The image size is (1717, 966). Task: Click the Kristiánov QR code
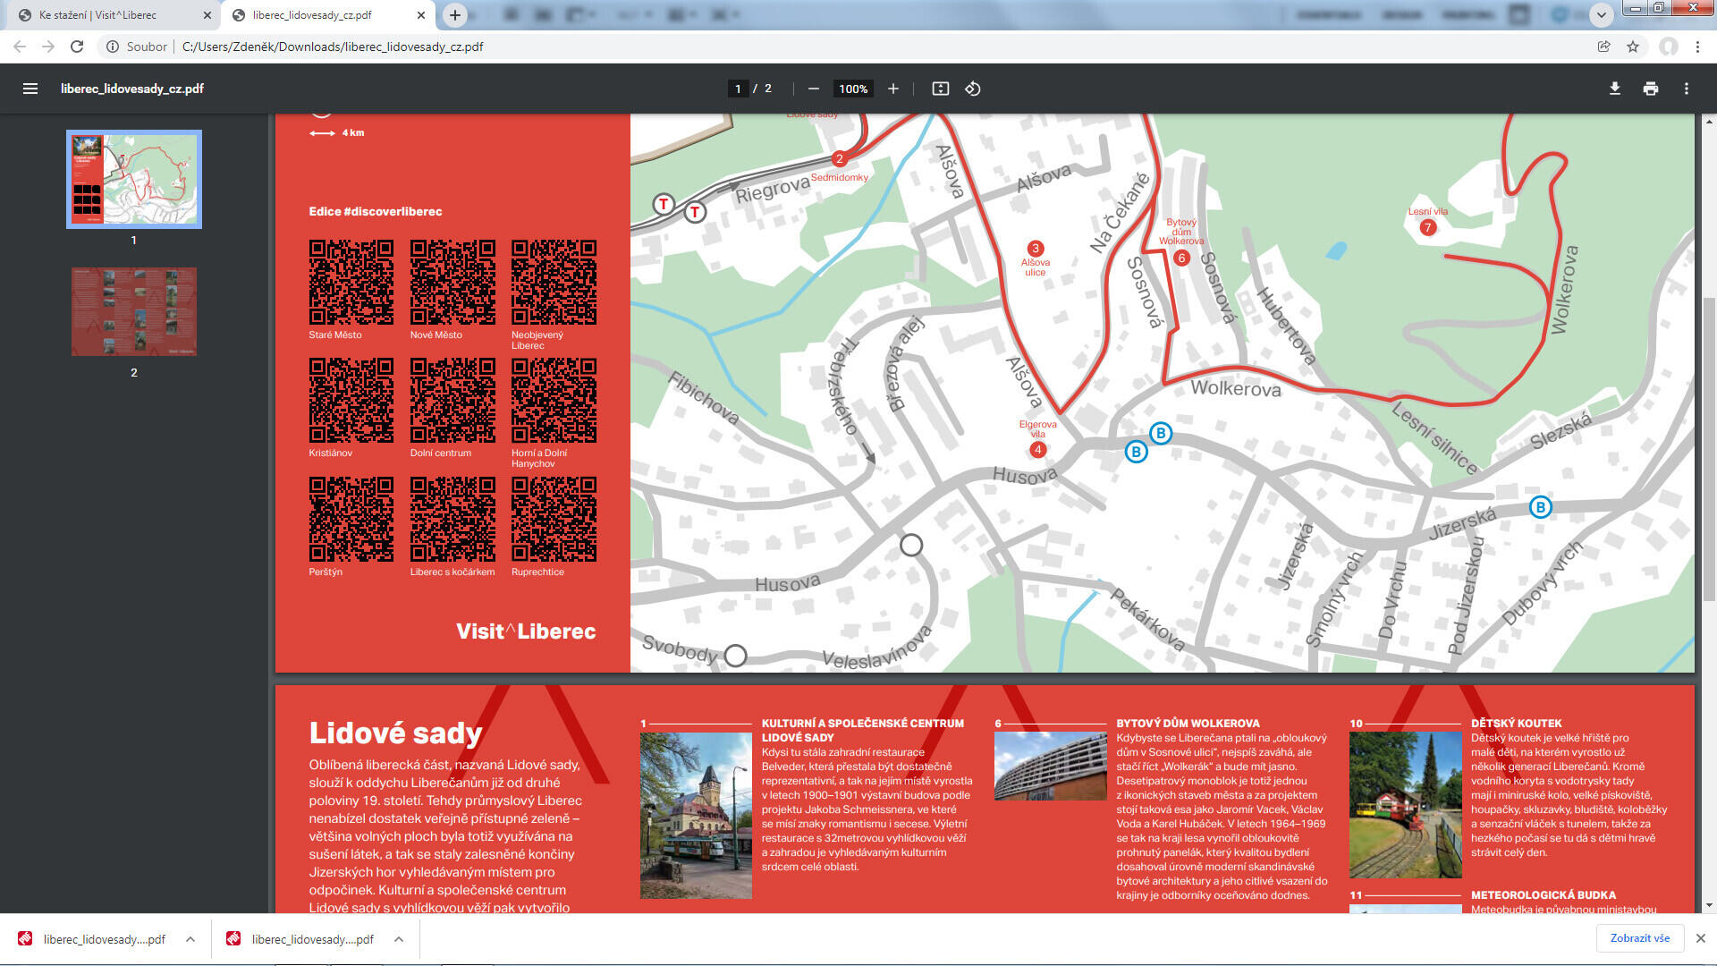(x=351, y=400)
